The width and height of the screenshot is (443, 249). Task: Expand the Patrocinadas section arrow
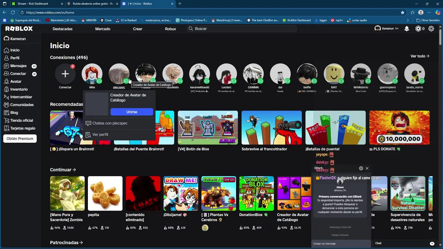[x=81, y=243]
